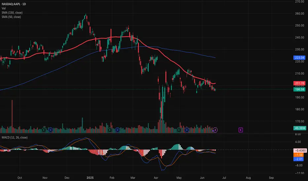Open the earnings marker near November
This screenshot has height=181, width=308.
(44, 130)
